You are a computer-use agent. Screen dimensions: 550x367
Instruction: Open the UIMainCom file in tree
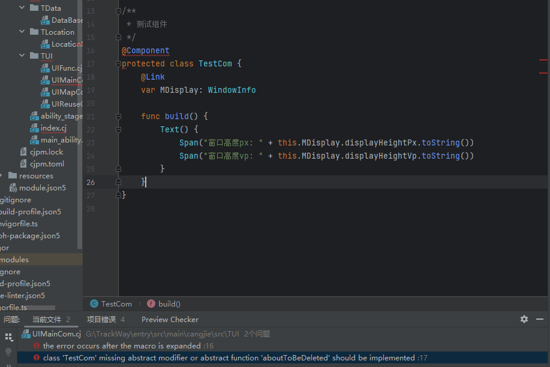(67, 80)
